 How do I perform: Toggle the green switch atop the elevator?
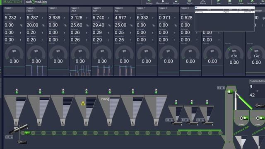pyautogui.click(x=230, y=92)
